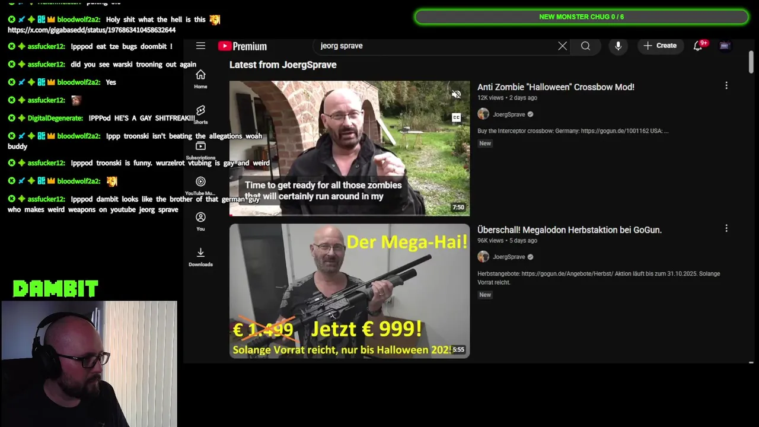Click '12K views • 2 days ago' text
The width and height of the screenshot is (759, 427).
[507, 98]
